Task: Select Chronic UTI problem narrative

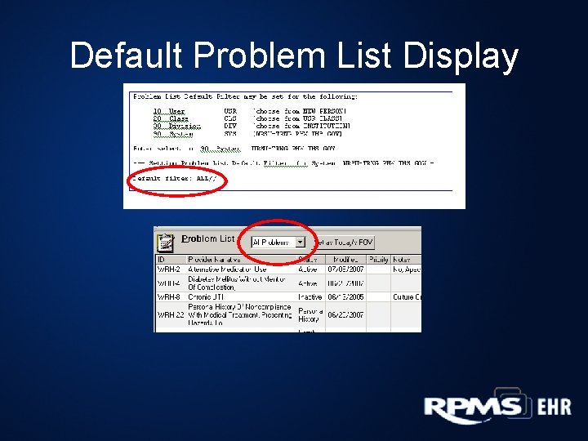Action: [x=206, y=297]
